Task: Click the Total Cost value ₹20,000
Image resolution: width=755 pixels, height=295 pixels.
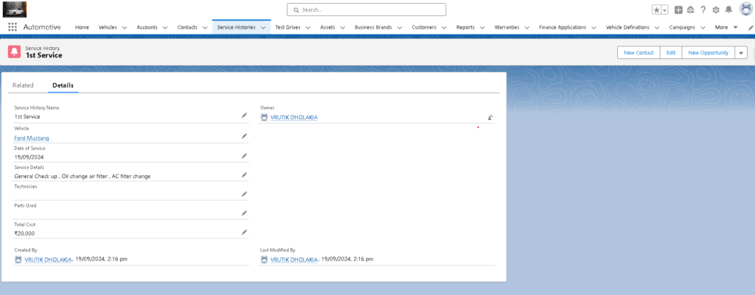Action: pos(24,233)
